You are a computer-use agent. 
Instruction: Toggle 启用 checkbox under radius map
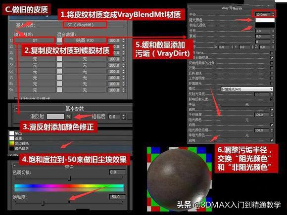coord(272,110)
